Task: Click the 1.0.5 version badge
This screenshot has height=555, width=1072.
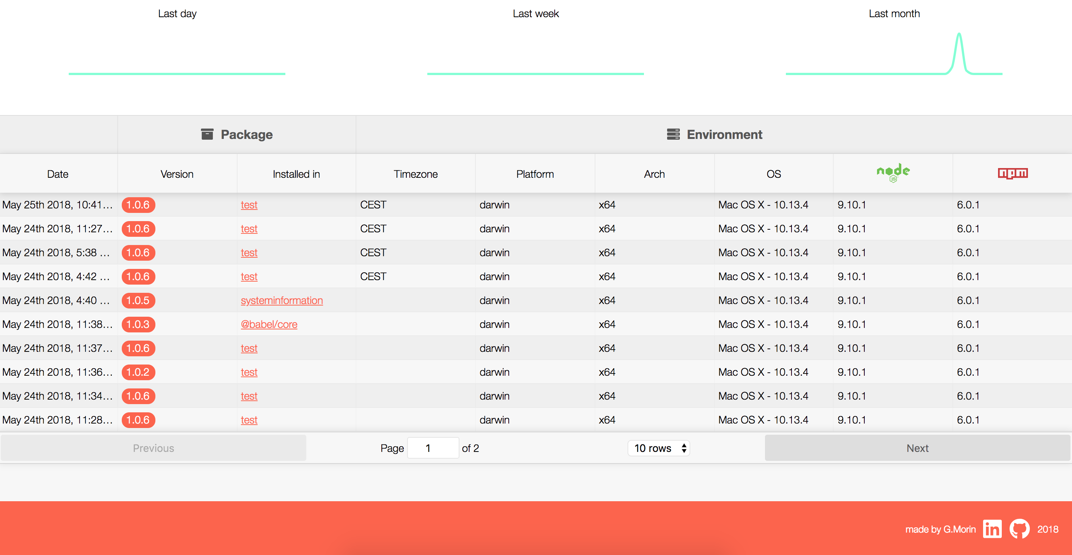Action: (x=138, y=300)
